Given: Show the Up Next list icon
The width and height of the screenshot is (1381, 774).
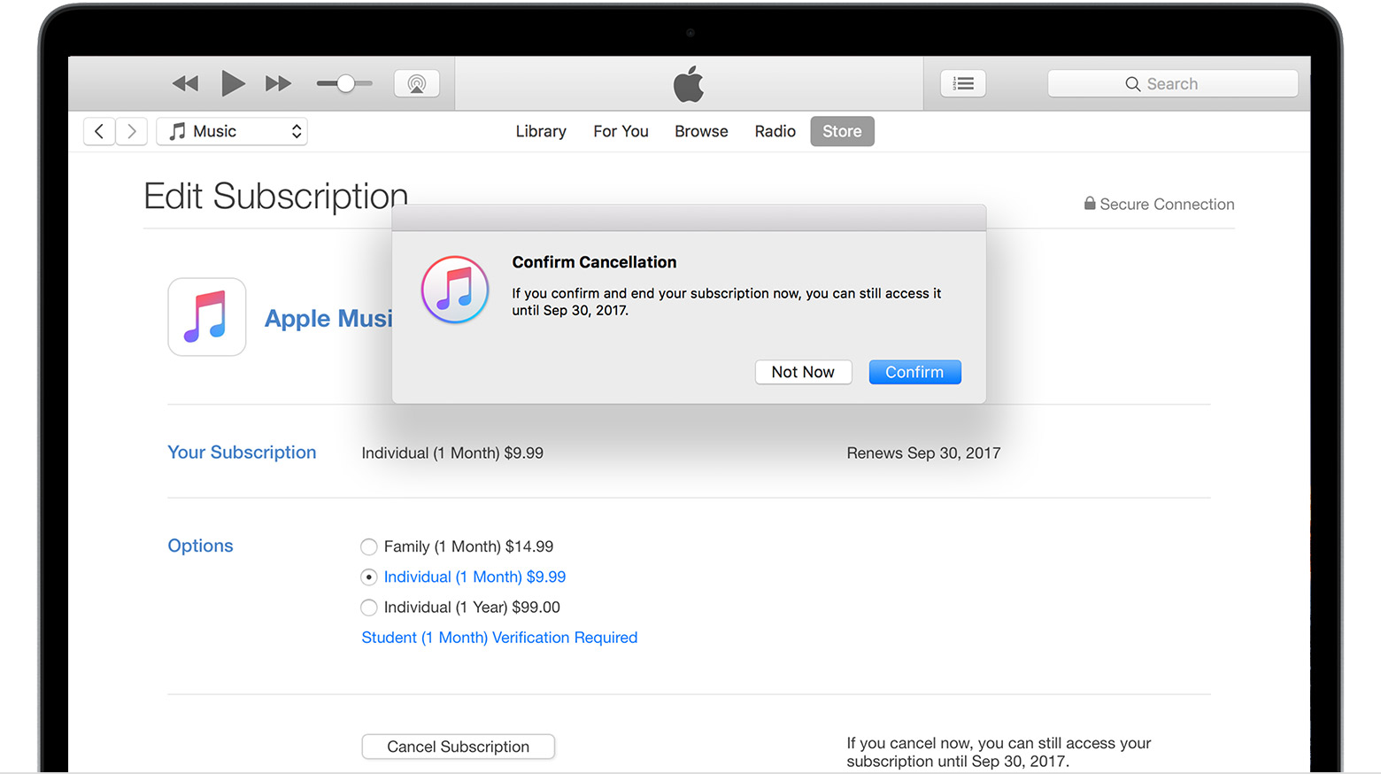Looking at the screenshot, I should 963,84.
